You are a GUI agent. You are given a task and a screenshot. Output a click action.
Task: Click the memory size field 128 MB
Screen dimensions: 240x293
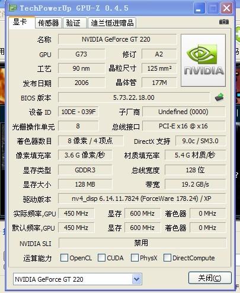85,184
